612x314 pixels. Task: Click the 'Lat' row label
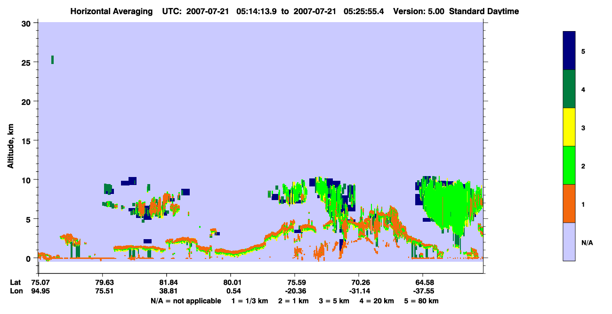[15, 282]
